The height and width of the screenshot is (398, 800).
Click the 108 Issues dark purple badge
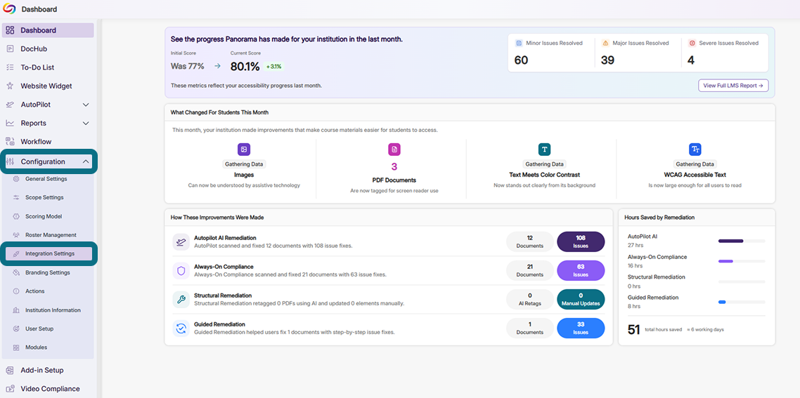click(x=581, y=241)
